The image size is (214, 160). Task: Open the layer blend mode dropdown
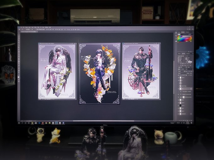tap(182, 73)
